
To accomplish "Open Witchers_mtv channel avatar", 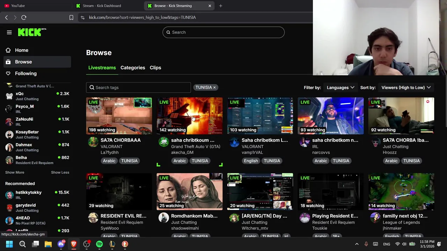I will pos(234,218).
